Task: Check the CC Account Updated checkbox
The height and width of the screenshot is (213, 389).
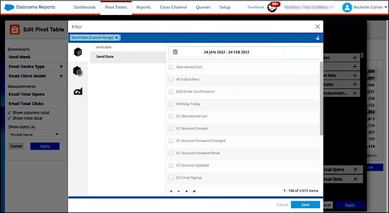Action: click(171, 165)
